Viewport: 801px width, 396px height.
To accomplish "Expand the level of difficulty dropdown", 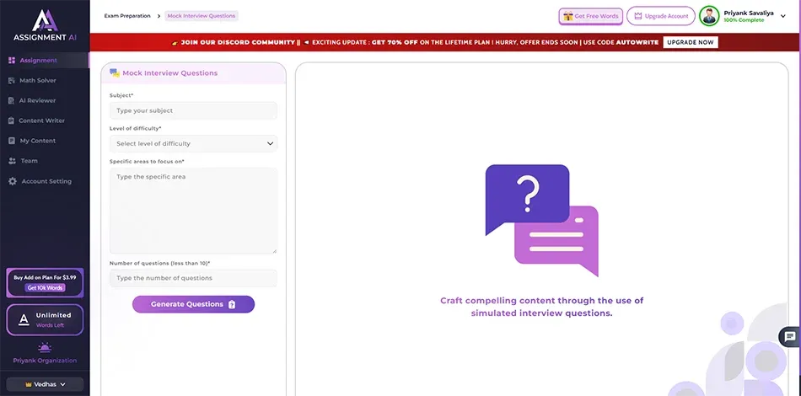I will coord(193,144).
